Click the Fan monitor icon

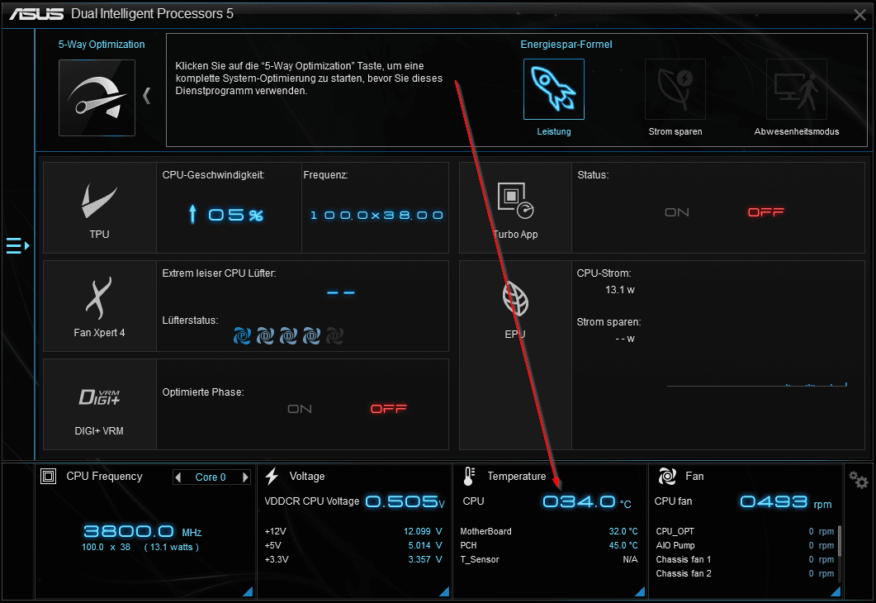point(667,476)
